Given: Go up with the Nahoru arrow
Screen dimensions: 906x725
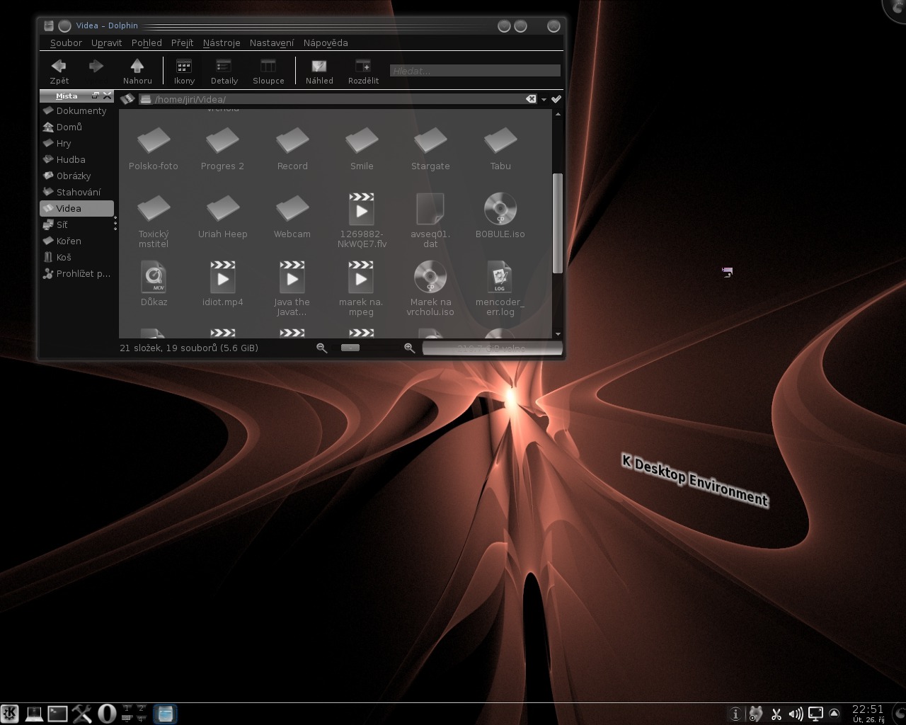Looking at the screenshot, I should pyautogui.click(x=137, y=71).
